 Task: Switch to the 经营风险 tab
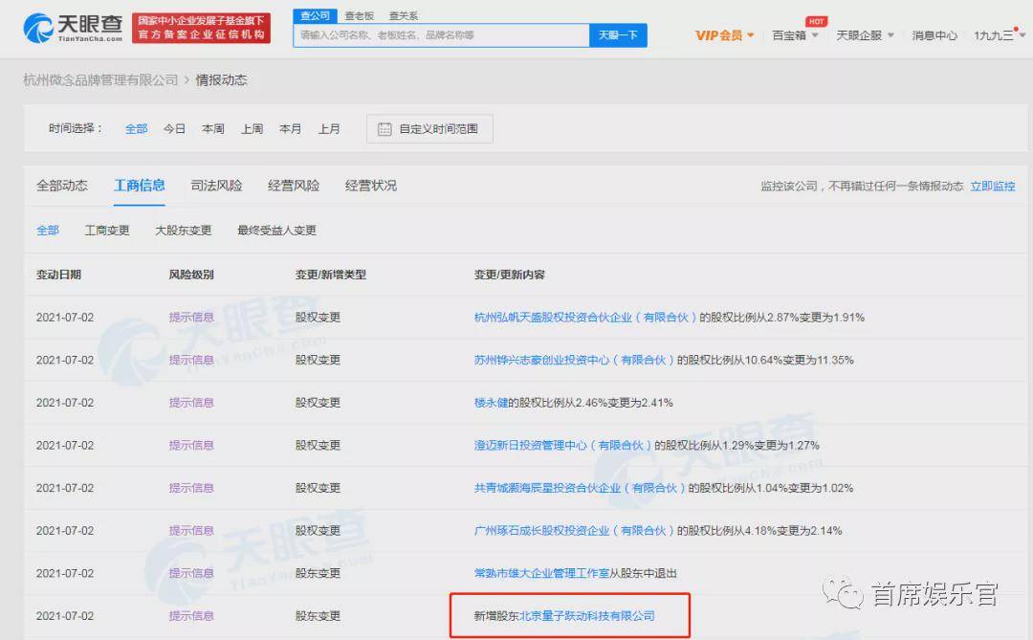click(x=294, y=186)
